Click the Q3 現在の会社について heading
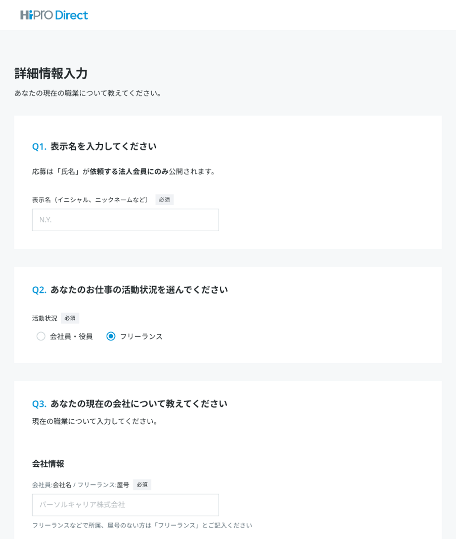 pos(130,403)
